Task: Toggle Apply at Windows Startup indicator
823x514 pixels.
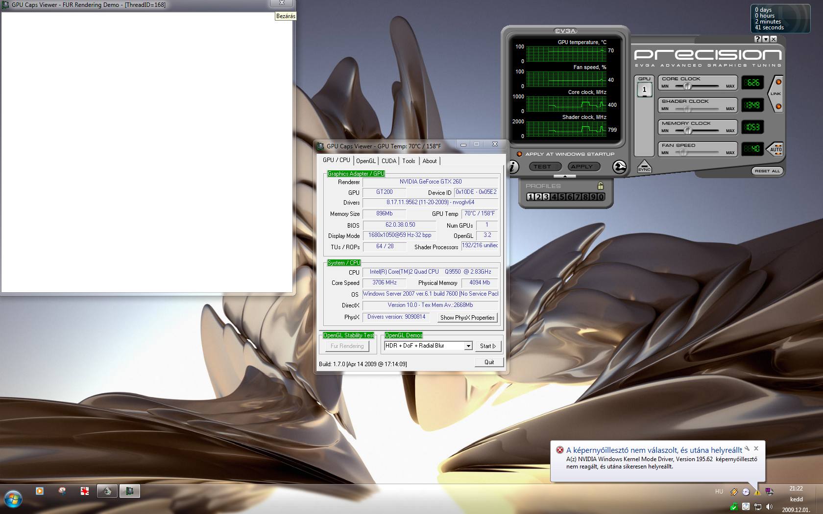Action: point(519,154)
